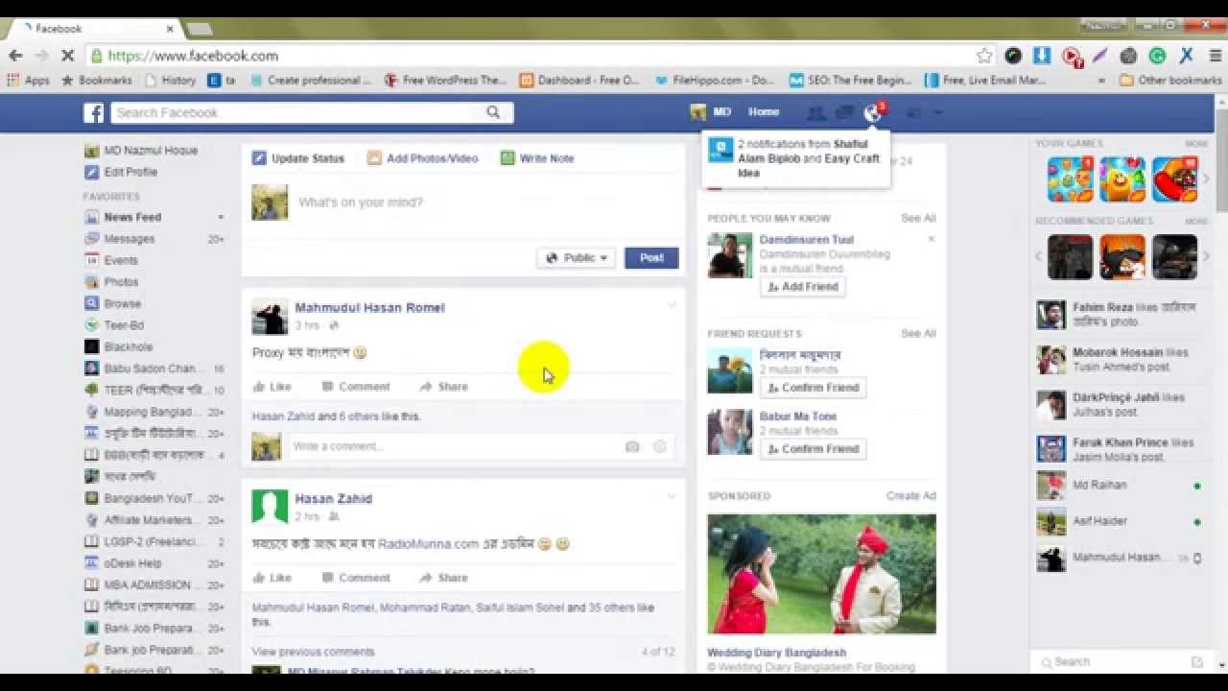The width and height of the screenshot is (1228, 691).
Task: Click camera icon in comment box
Action: (632, 446)
